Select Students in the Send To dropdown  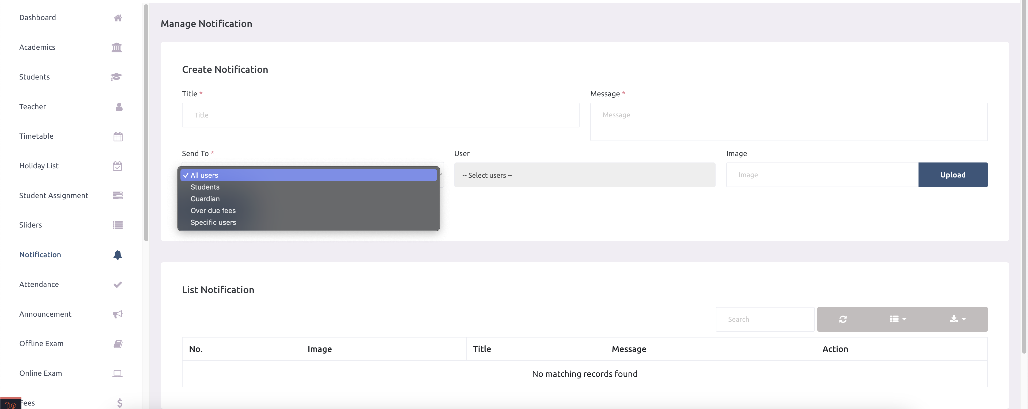click(205, 187)
